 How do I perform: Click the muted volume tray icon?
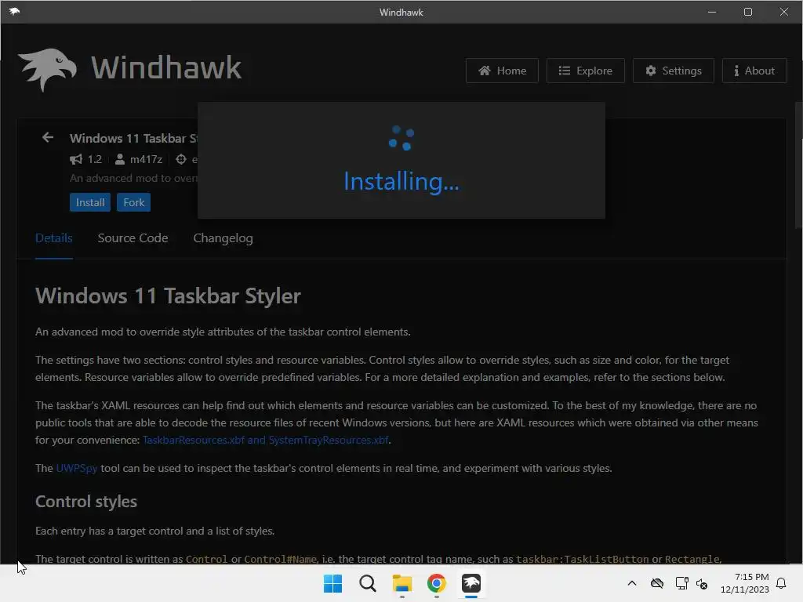pyautogui.click(x=702, y=583)
